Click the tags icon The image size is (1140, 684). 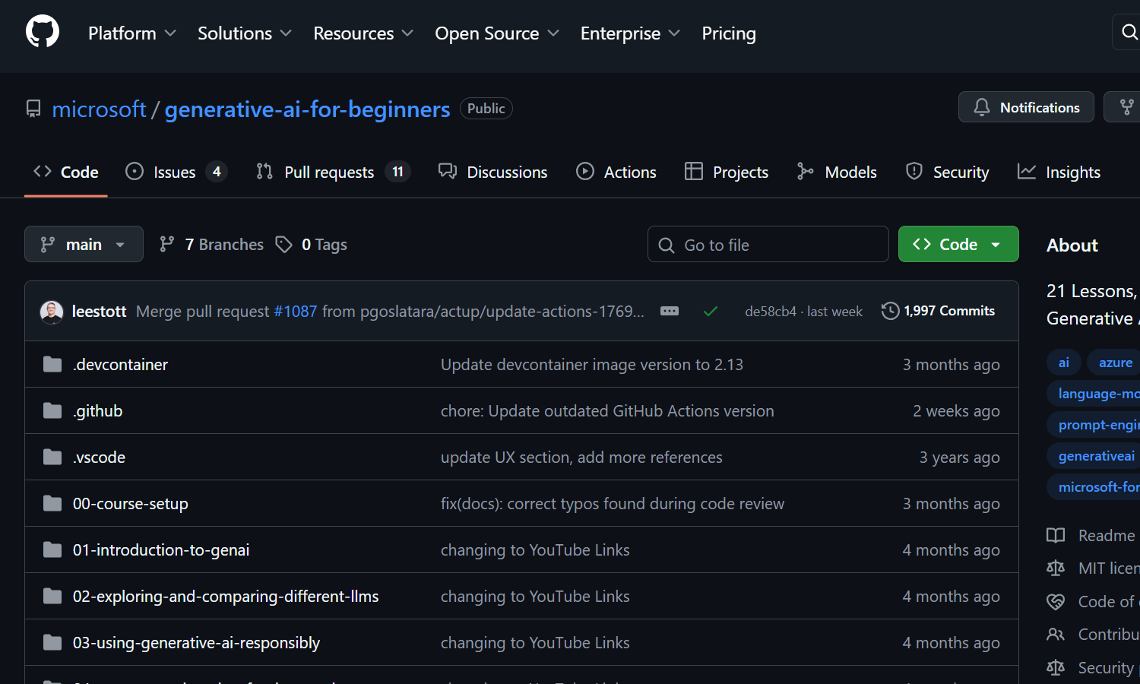(283, 245)
